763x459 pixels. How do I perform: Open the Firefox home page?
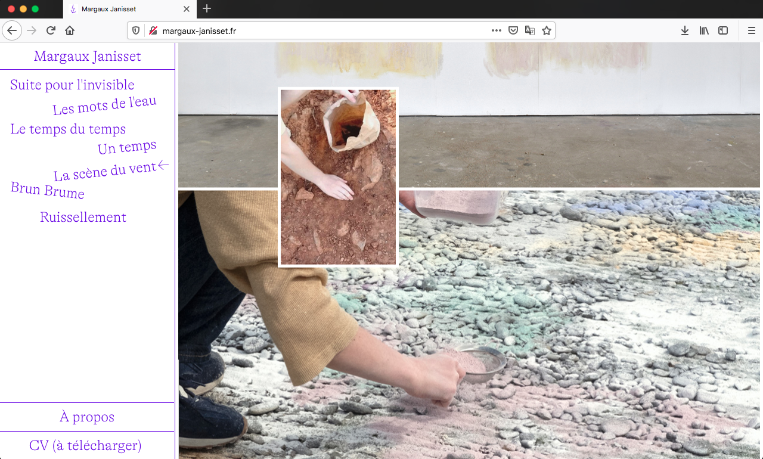70,30
